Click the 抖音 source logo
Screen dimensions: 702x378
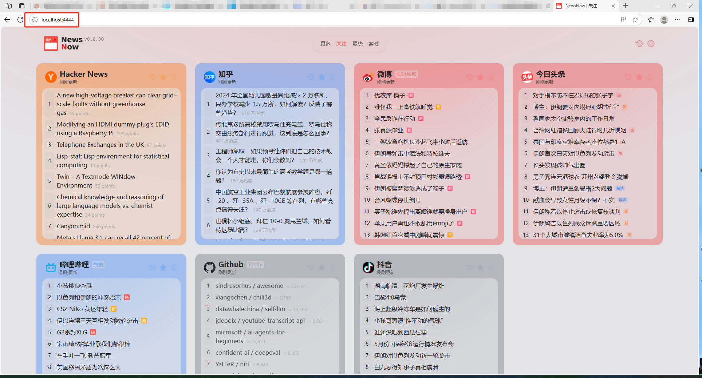tap(368, 268)
